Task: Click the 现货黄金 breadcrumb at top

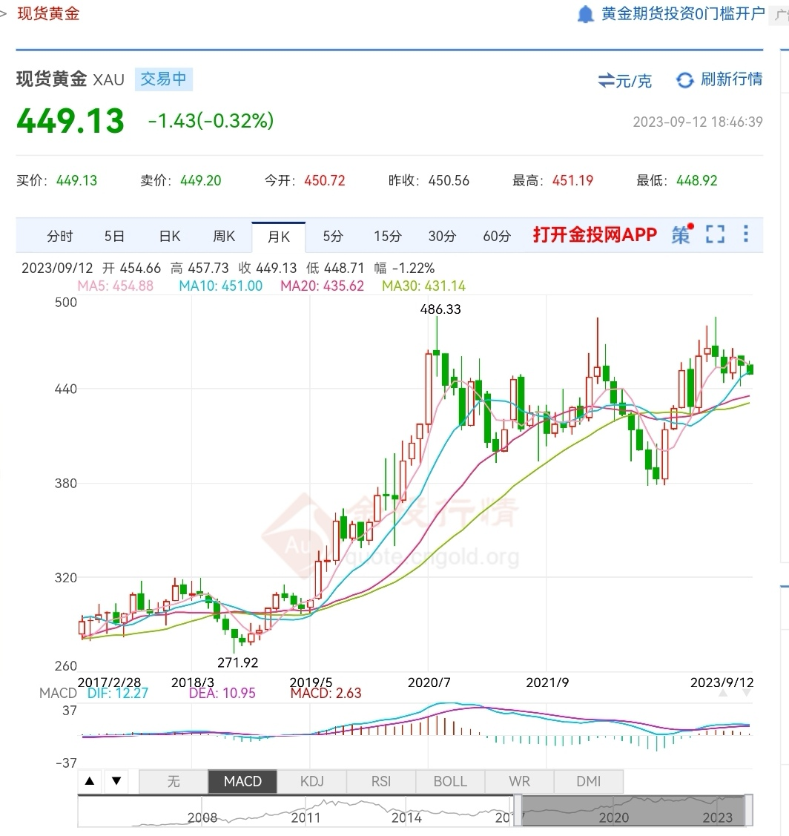Action: tap(48, 13)
